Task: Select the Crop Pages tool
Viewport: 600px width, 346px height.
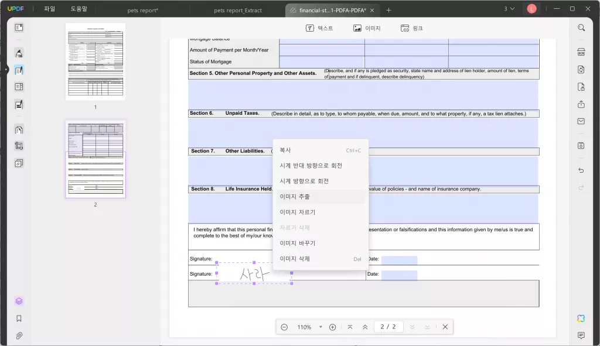Action: pos(19,146)
